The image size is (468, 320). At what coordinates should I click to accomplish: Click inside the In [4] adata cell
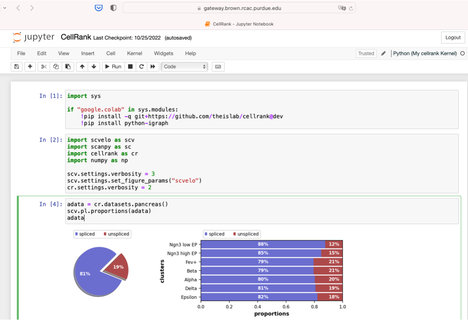[262, 211]
